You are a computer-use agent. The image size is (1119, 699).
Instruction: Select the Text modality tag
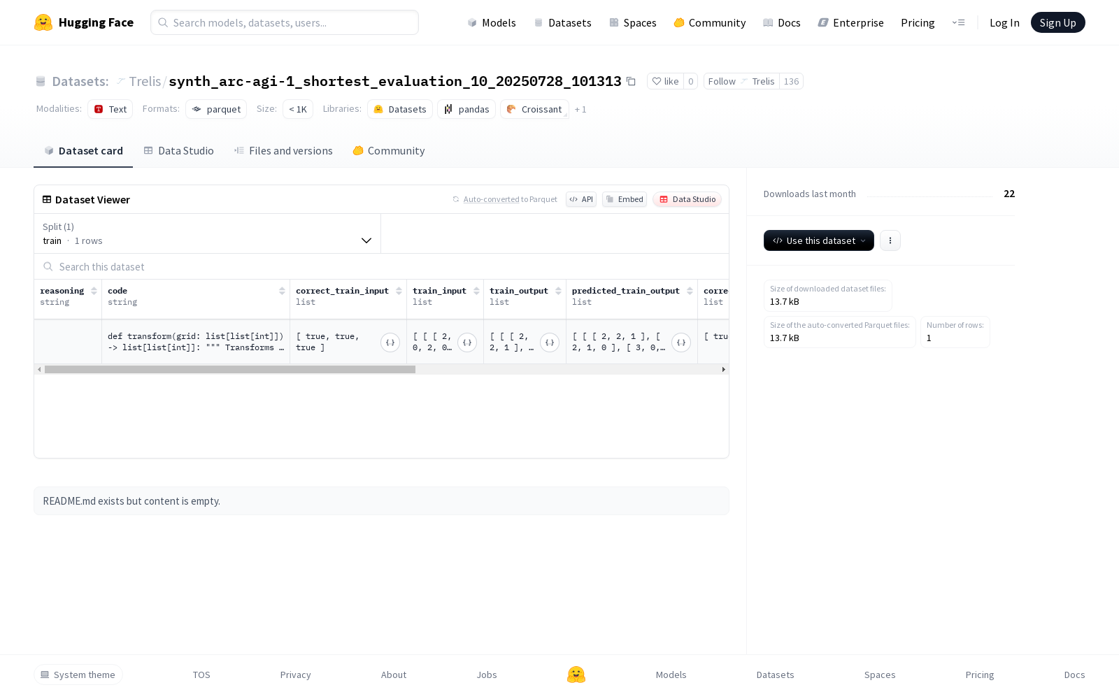click(111, 109)
